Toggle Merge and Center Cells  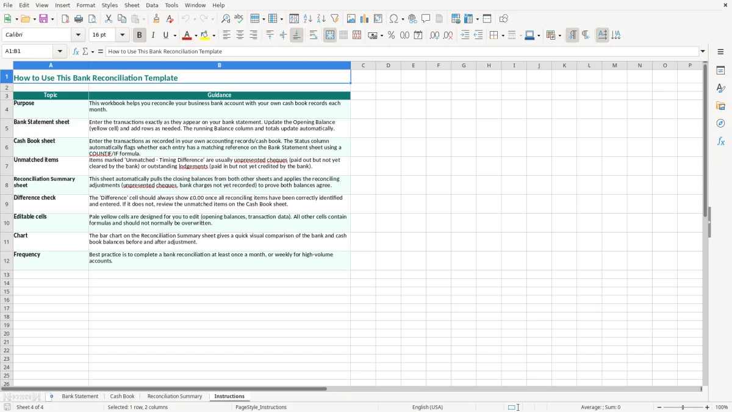click(330, 35)
